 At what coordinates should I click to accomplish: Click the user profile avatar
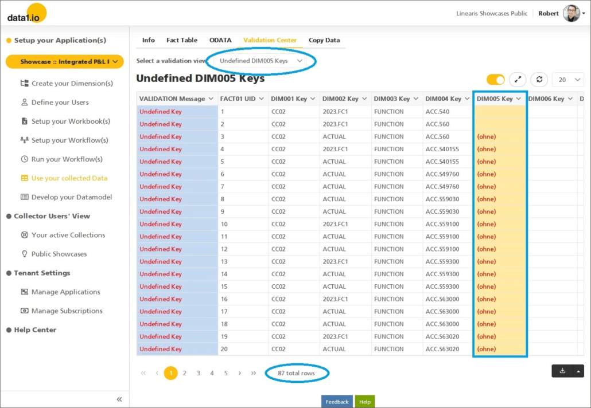(x=571, y=14)
